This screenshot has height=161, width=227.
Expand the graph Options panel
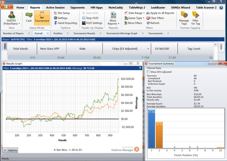click(x=10, y=150)
